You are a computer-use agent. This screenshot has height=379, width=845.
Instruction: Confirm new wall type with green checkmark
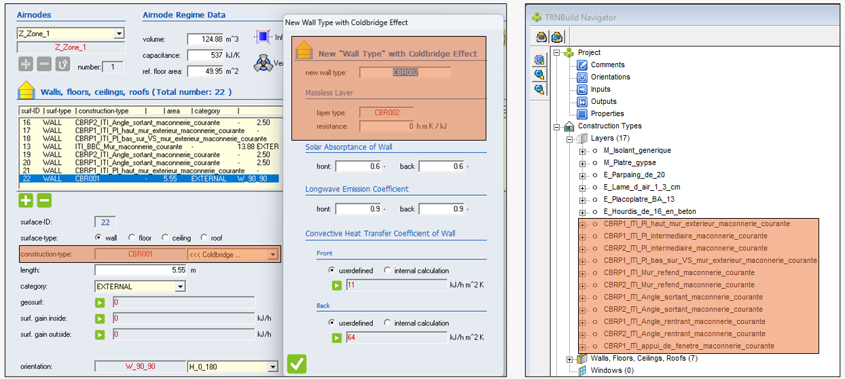tap(296, 363)
